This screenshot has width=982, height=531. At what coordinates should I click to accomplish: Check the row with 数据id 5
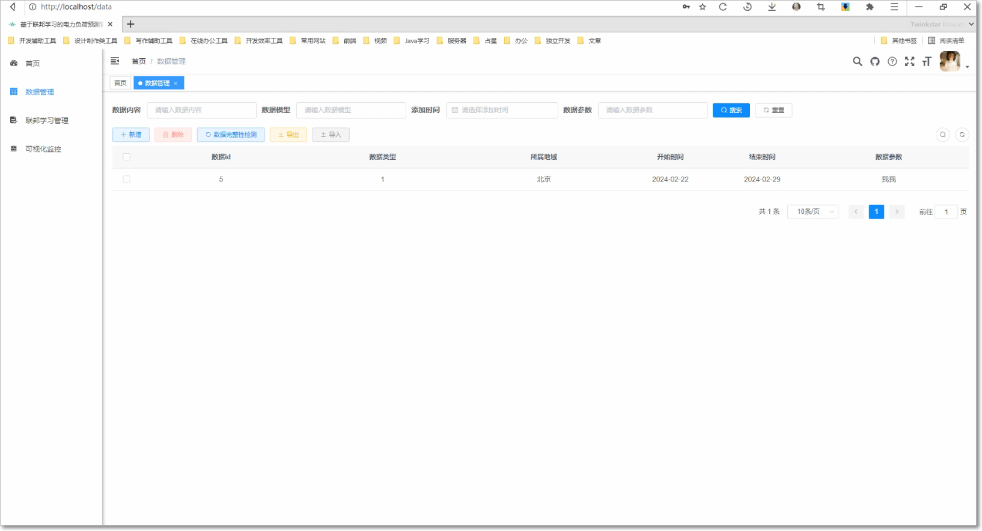click(x=126, y=179)
